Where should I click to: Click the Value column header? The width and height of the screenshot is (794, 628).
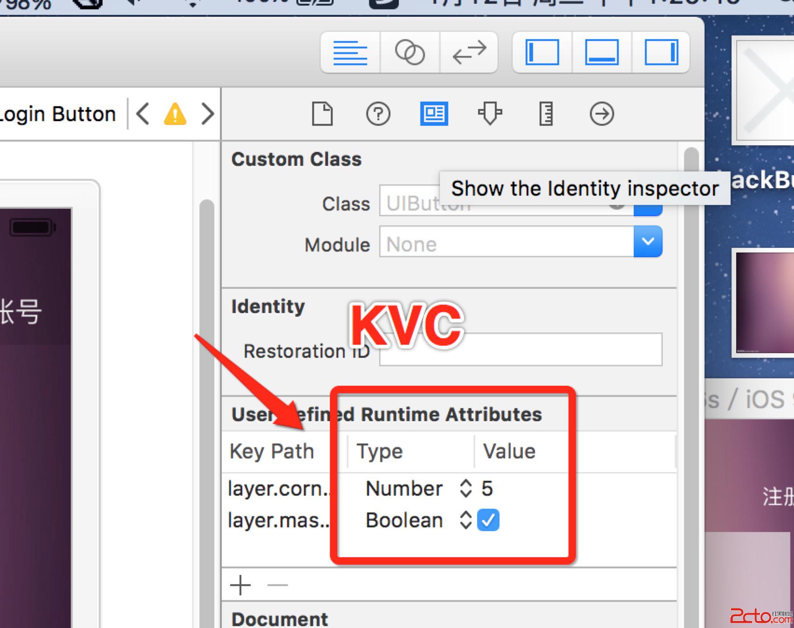(509, 451)
